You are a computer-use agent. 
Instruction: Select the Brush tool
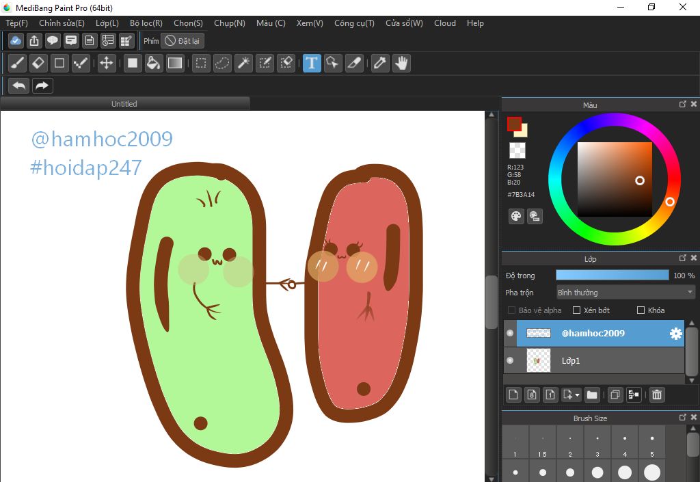[x=18, y=64]
